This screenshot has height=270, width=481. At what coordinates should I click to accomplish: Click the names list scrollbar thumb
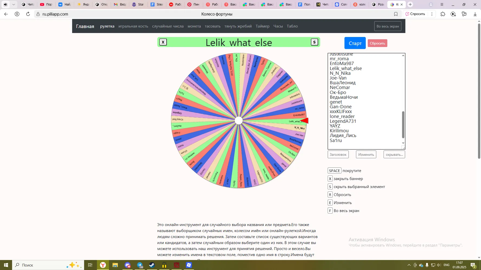(x=403, y=124)
